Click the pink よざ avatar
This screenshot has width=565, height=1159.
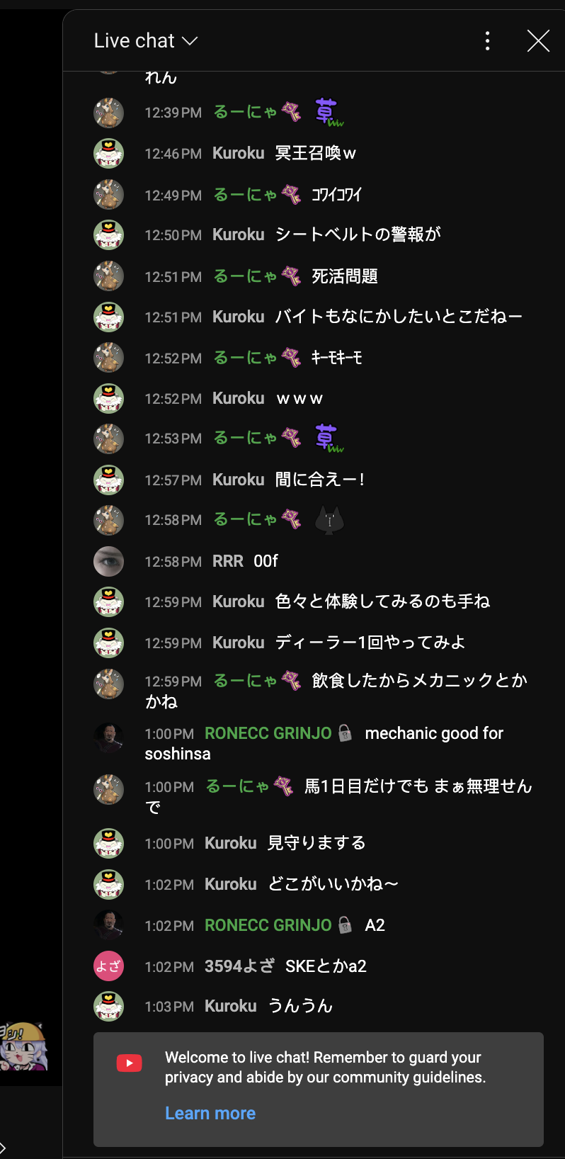(x=109, y=966)
